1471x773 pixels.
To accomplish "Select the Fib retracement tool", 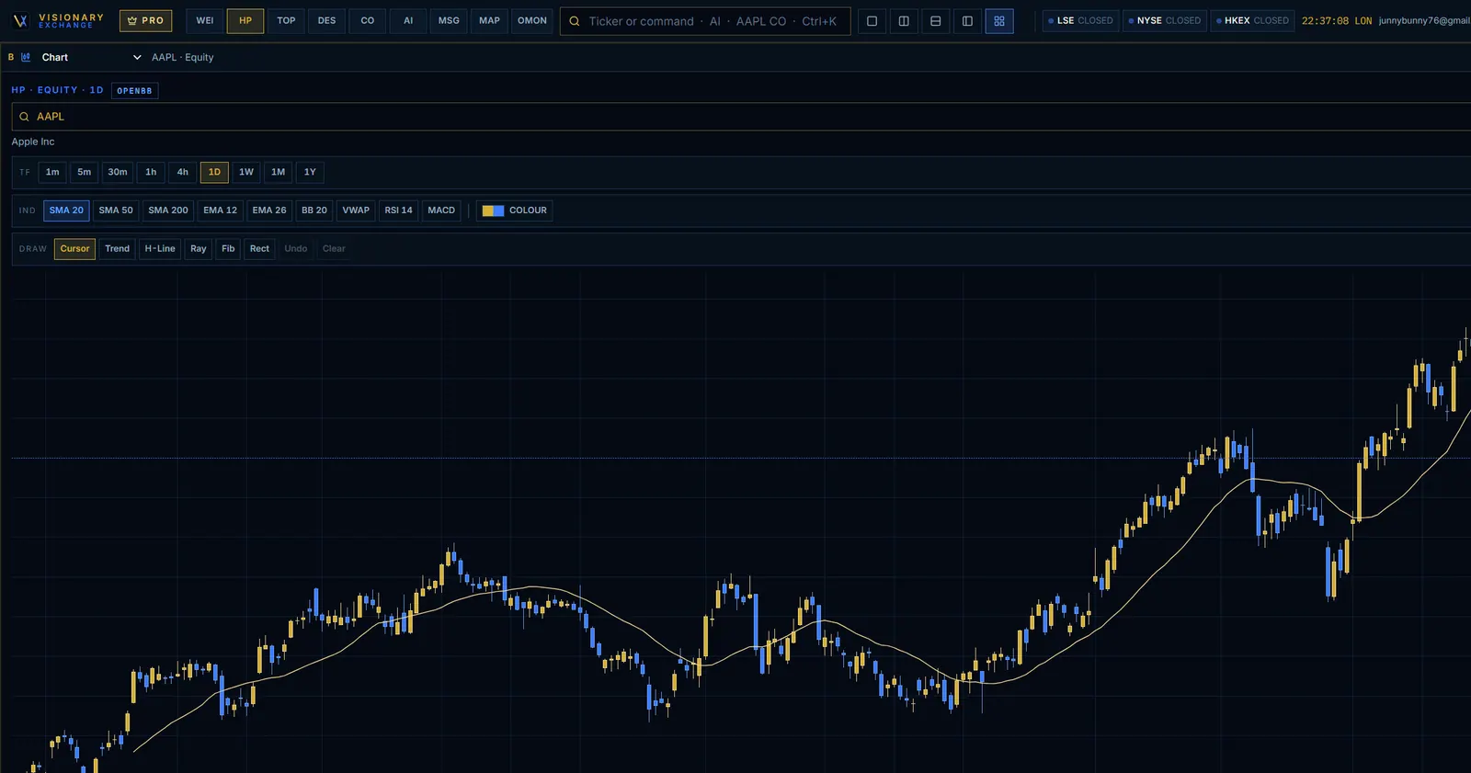I will (x=228, y=249).
